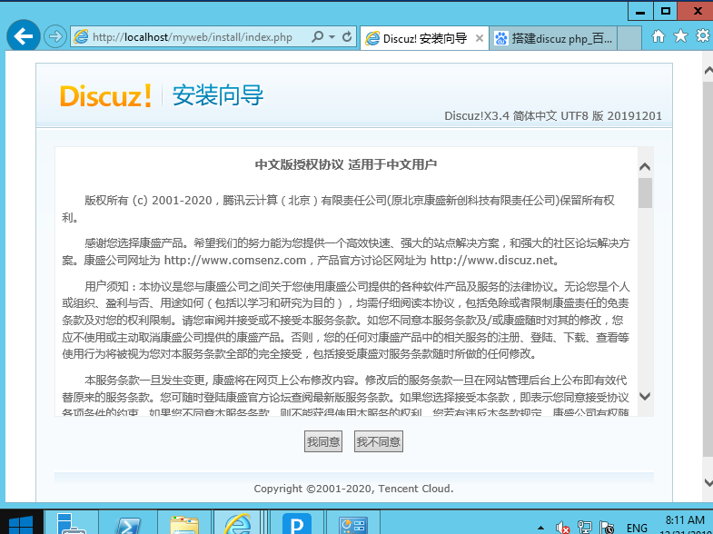This screenshot has height=534, width=713.
Task: Click the license box scroll-up arrow
Action: pos(644,167)
